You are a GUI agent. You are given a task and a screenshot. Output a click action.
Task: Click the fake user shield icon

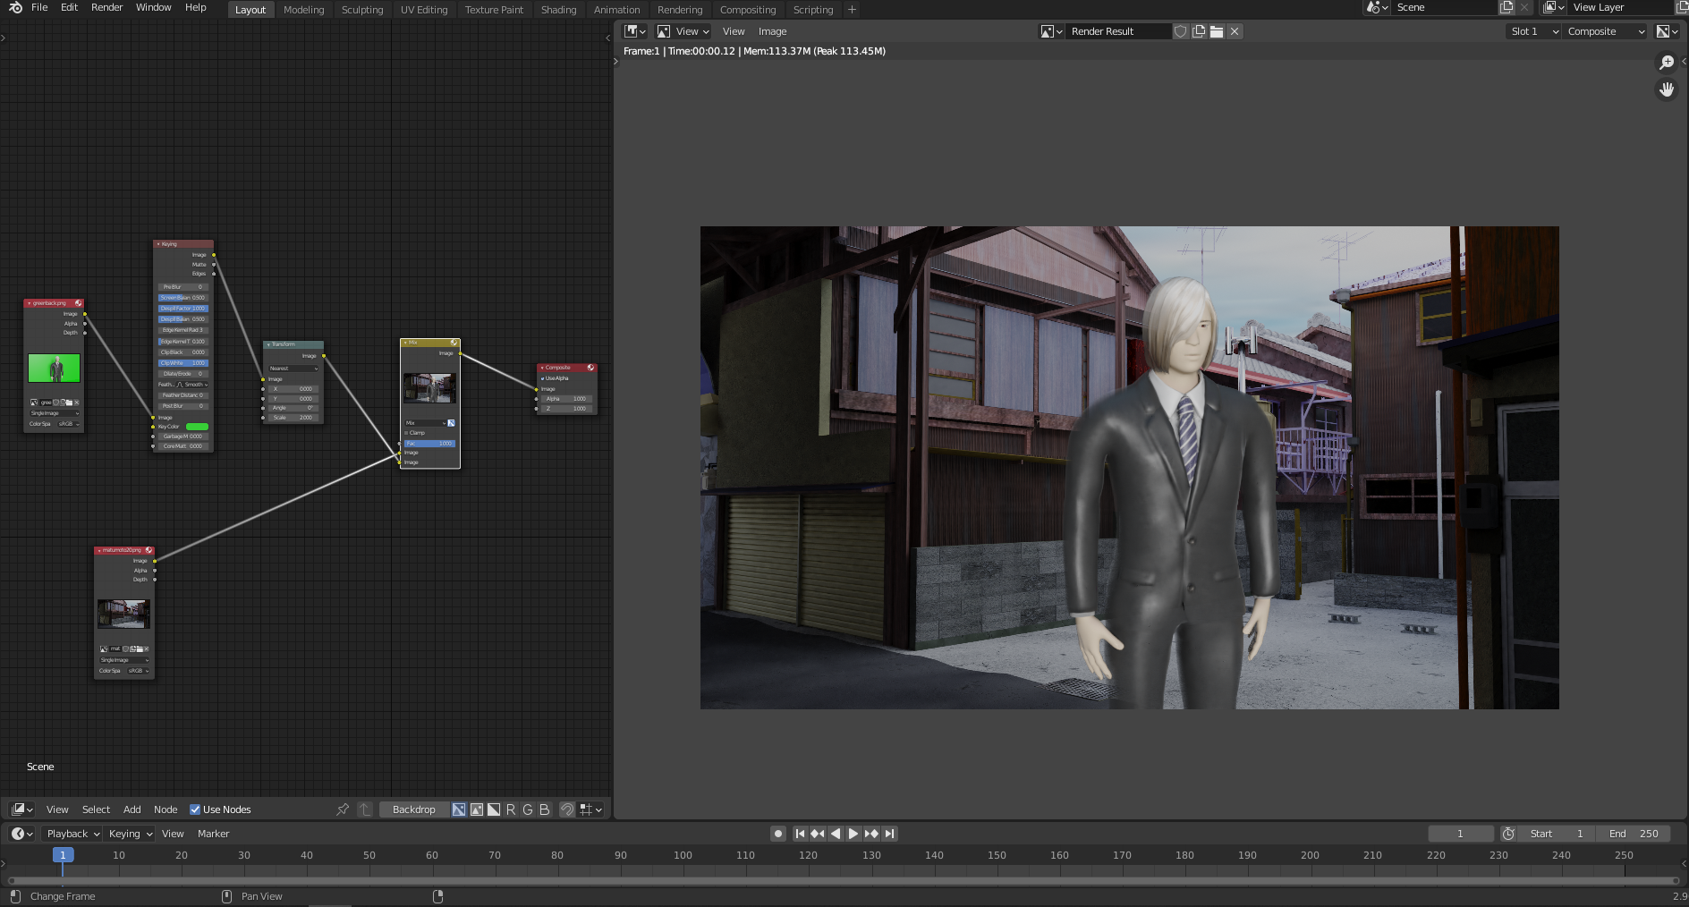(x=1181, y=31)
